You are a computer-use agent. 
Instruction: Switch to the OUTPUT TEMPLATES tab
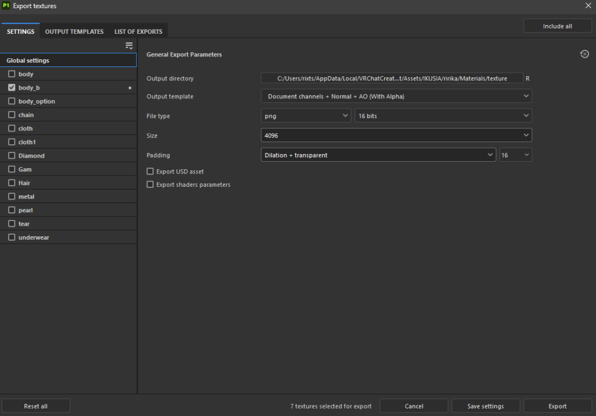click(74, 31)
